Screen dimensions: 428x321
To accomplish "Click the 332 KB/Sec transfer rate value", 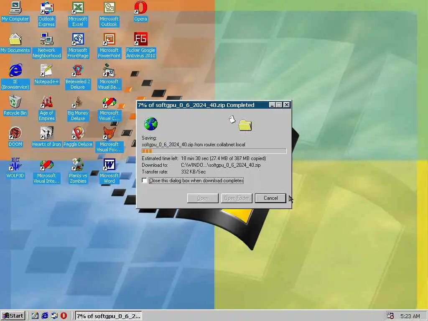I will [193, 172].
